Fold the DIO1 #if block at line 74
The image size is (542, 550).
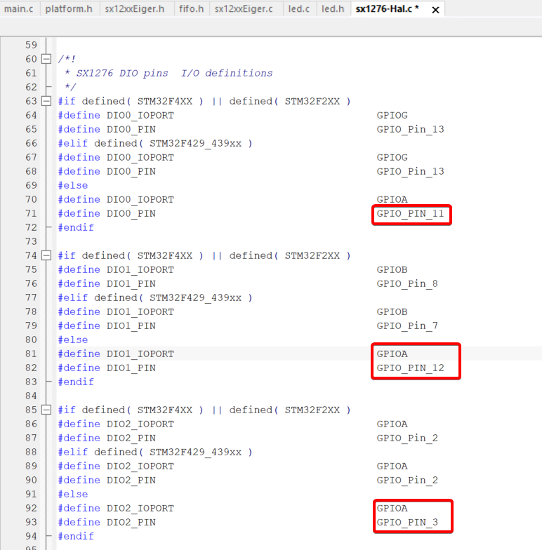[x=47, y=255]
